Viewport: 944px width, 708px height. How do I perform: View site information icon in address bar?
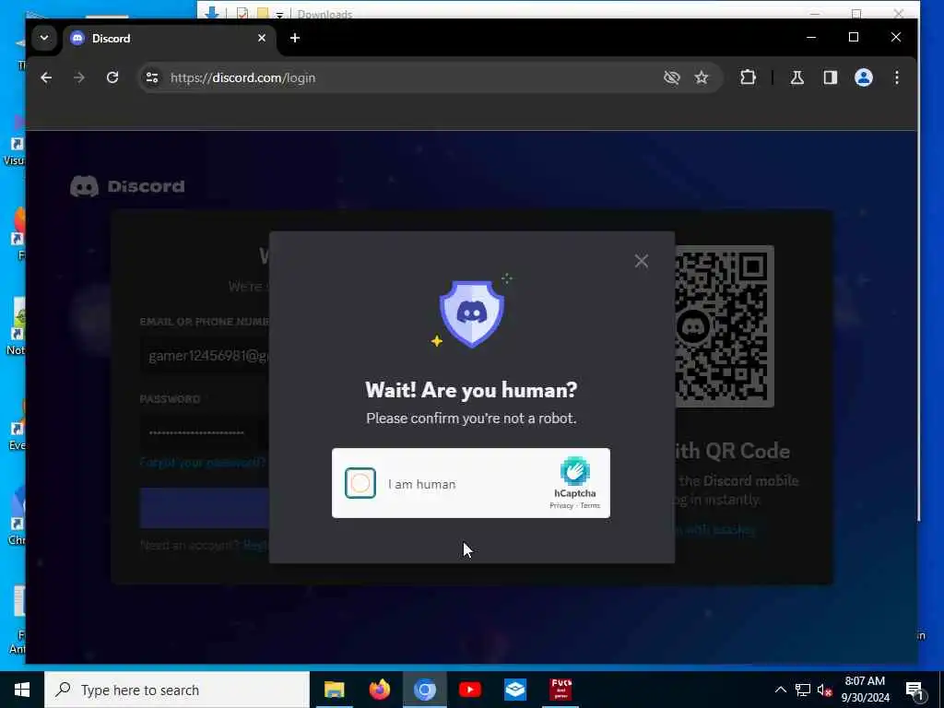point(152,77)
